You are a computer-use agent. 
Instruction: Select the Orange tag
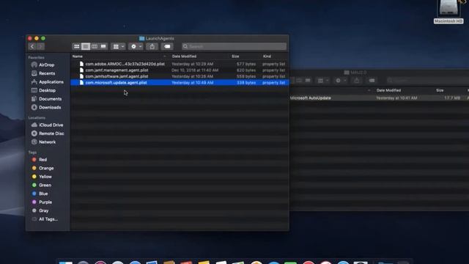[46, 168]
